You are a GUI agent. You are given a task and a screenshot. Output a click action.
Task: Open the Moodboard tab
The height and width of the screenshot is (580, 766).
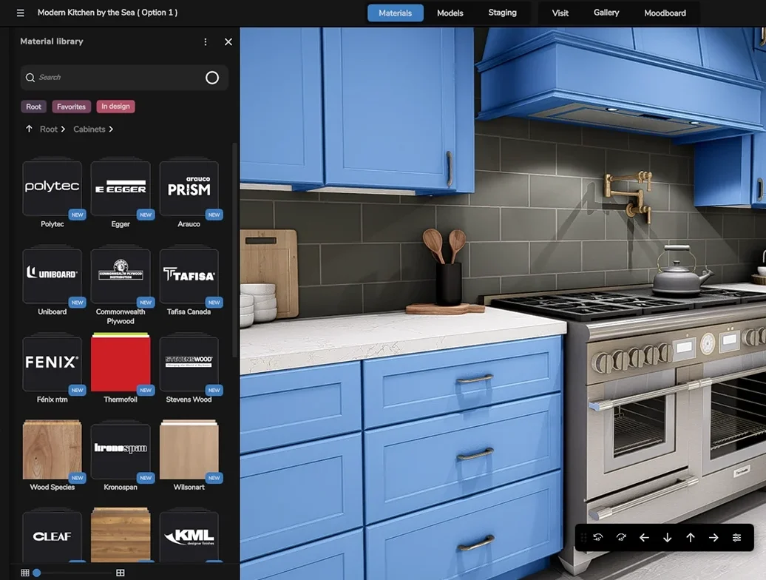(x=665, y=13)
